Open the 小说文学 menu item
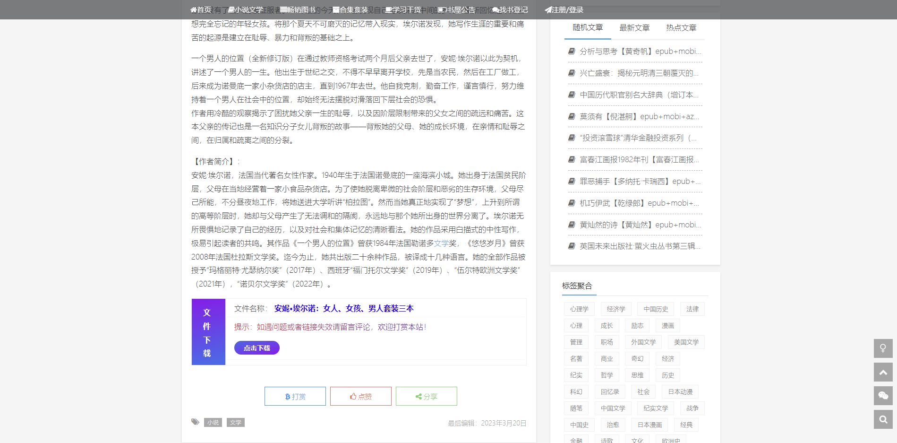The width and height of the screenshot is (897, 443). [x=246, y=9]
